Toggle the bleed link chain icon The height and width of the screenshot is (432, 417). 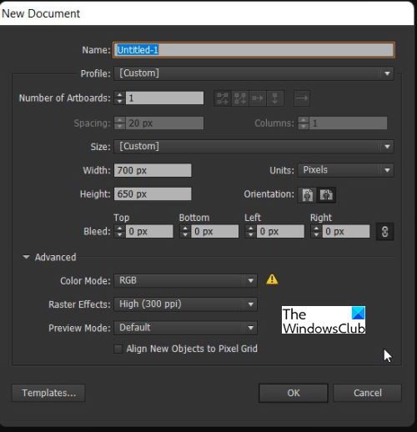click(384, 231)
